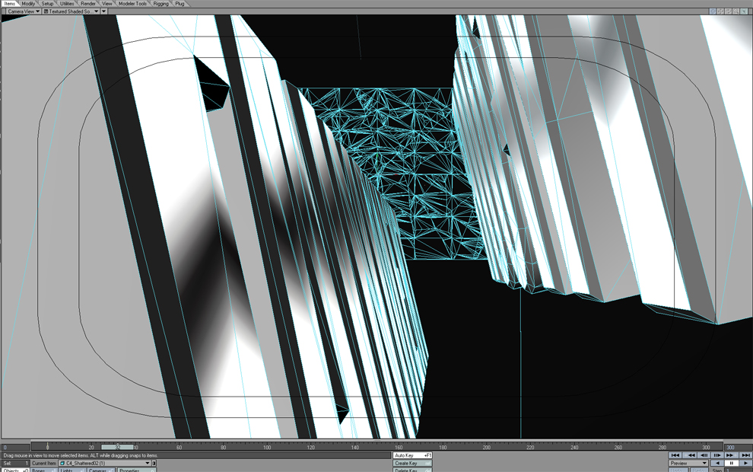Jump to the last frame
This screenshot has height=472, width=753.
[745, 455]
